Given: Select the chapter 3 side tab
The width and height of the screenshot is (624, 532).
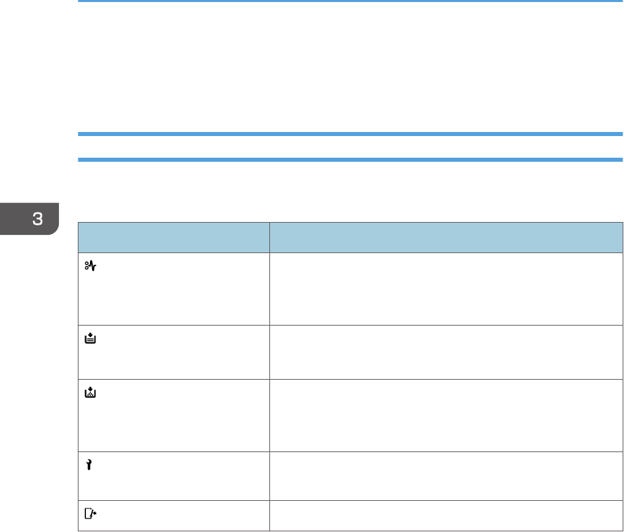Looking at the screenshot, I should tap(30, 220).
